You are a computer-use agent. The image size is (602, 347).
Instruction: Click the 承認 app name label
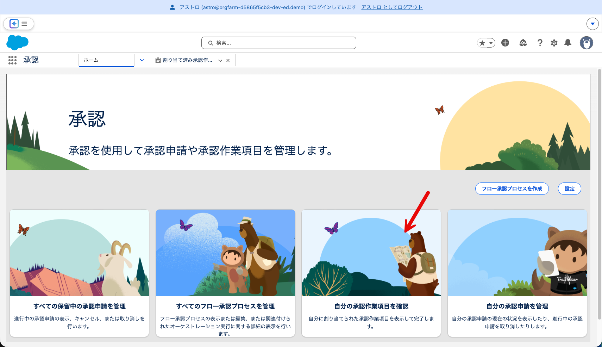(x=31, y=60)
